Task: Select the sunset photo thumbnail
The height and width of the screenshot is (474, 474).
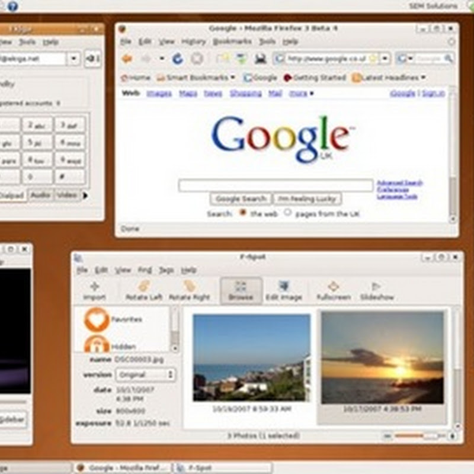Action: (382, 358)
